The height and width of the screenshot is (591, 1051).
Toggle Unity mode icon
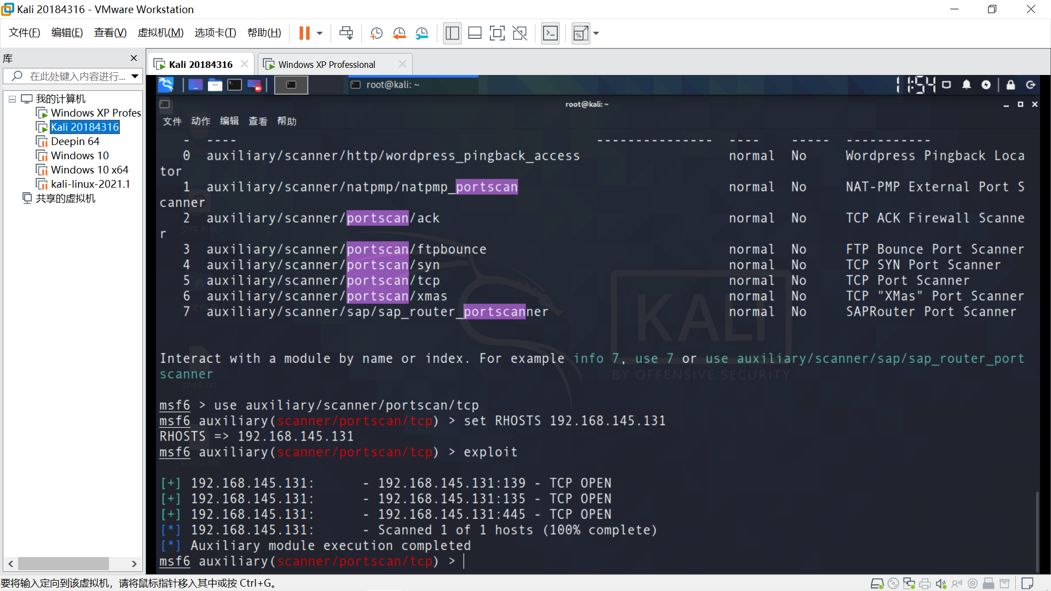point(519,33)
